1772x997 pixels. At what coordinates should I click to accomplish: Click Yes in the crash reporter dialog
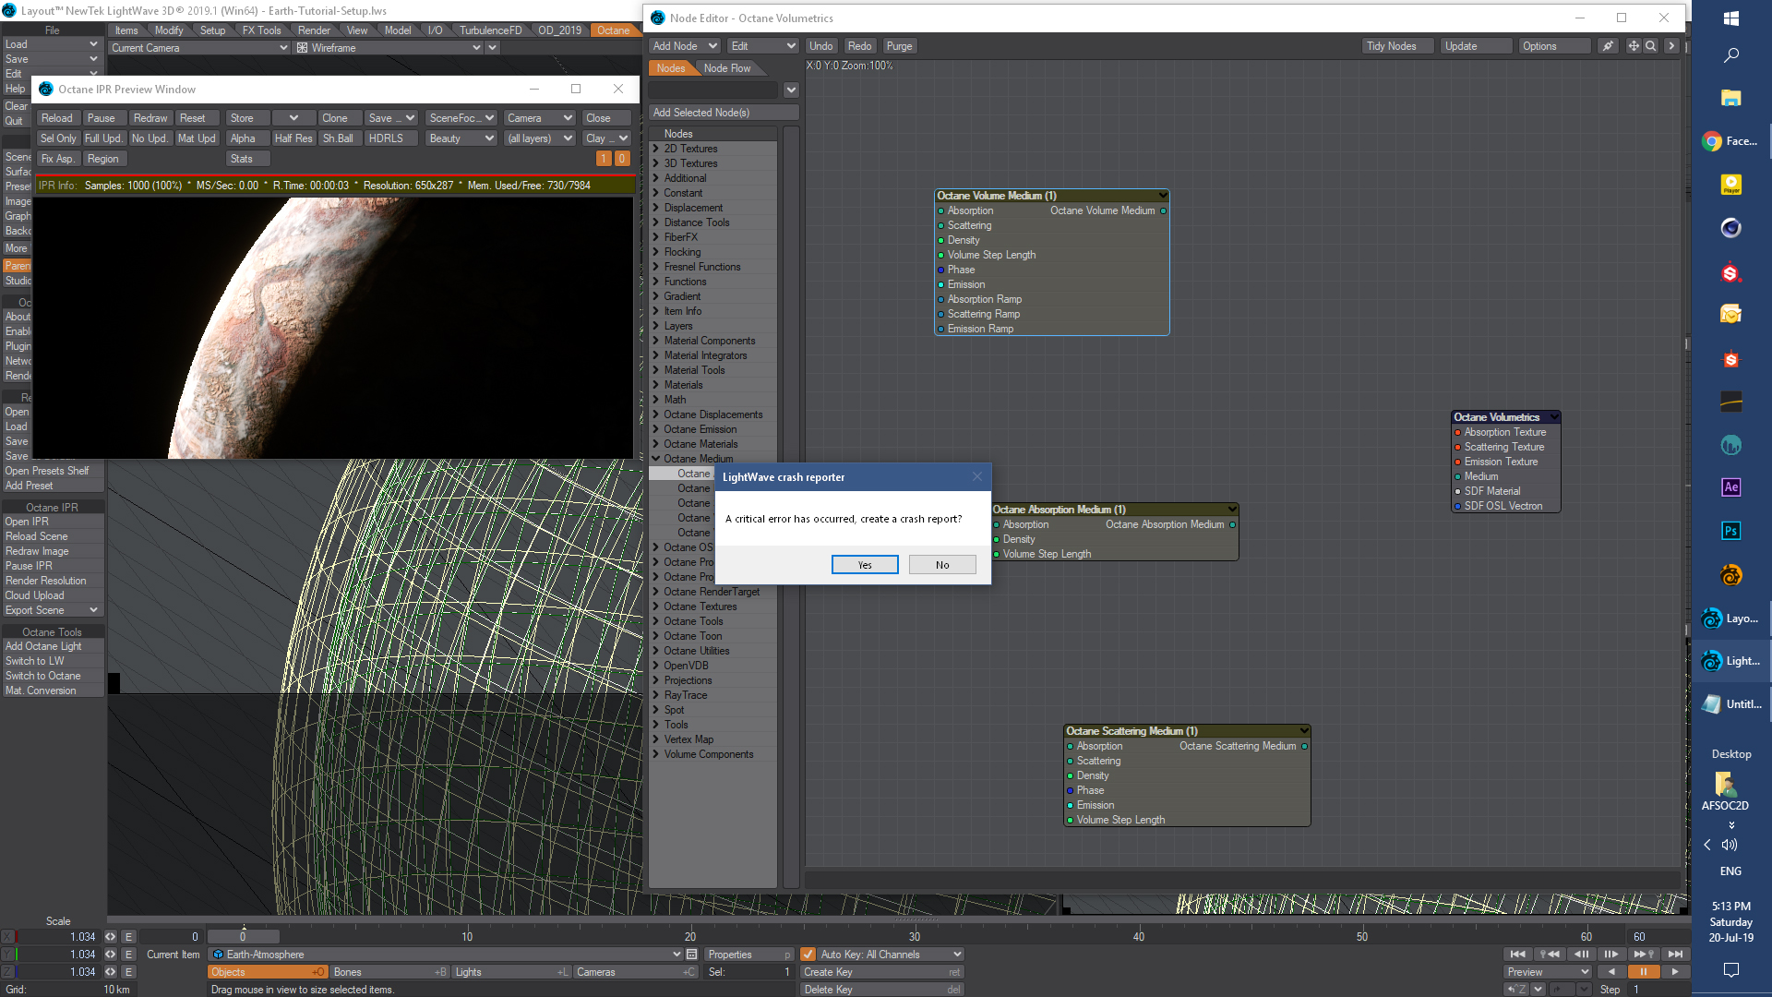pos(864,565)
